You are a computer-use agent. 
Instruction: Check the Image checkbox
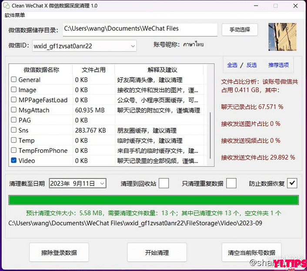pos(14,89)
